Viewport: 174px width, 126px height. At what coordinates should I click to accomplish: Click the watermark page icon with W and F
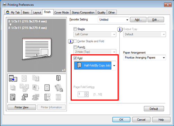pos(47,88)
